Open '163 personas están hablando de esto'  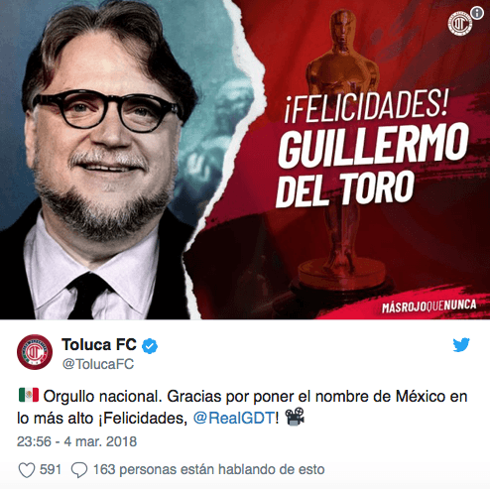click(209, 469)
